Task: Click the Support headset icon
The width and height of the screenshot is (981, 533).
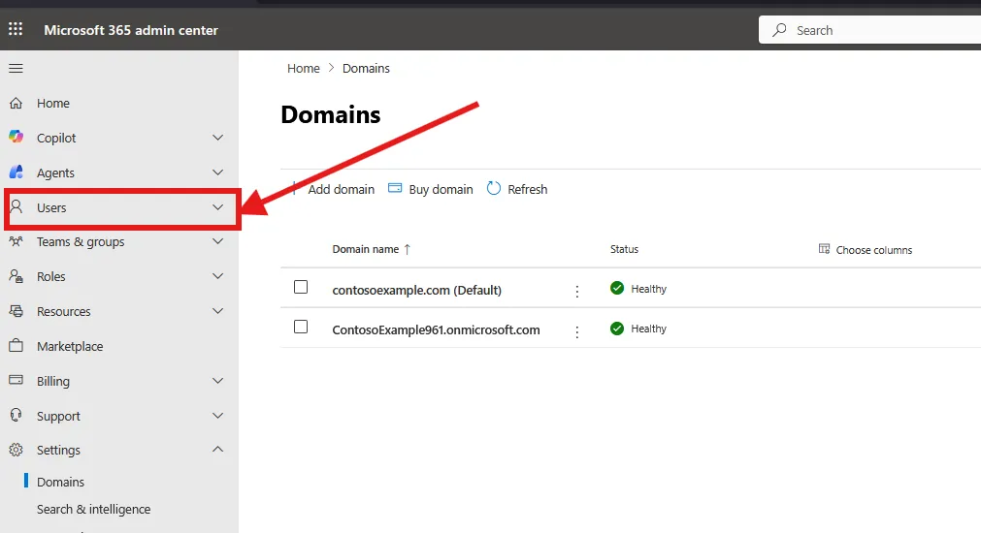Action: pyautogui.click(x=16, y=415)
